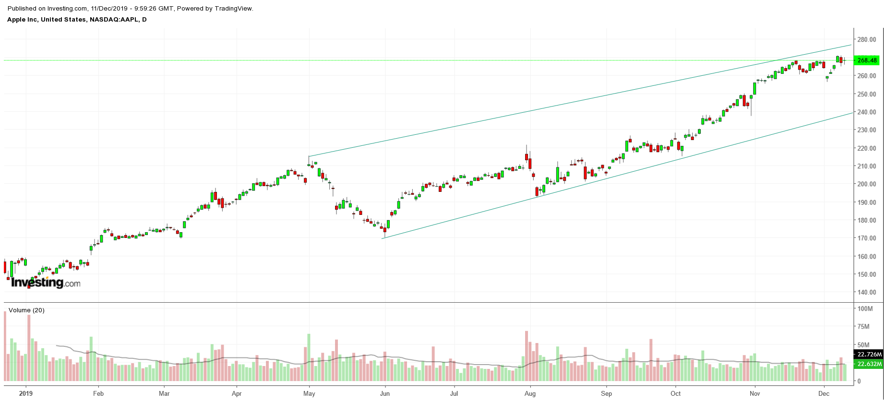Click the 250.00 price axis label
The image size is (887, 402).
tap(867, 94)
